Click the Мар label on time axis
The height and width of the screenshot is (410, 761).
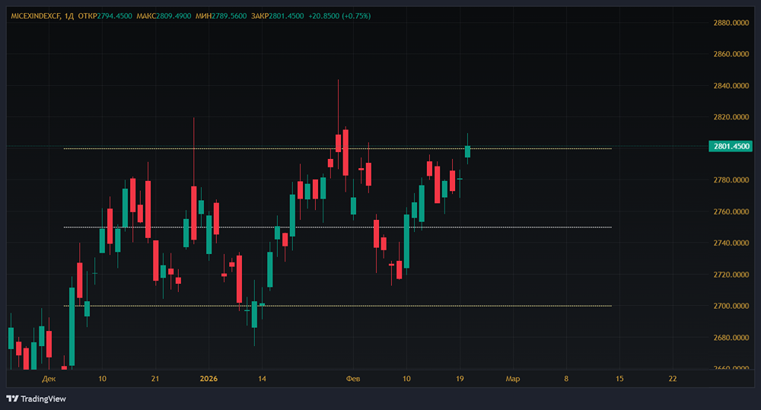[x=512, y=379]
